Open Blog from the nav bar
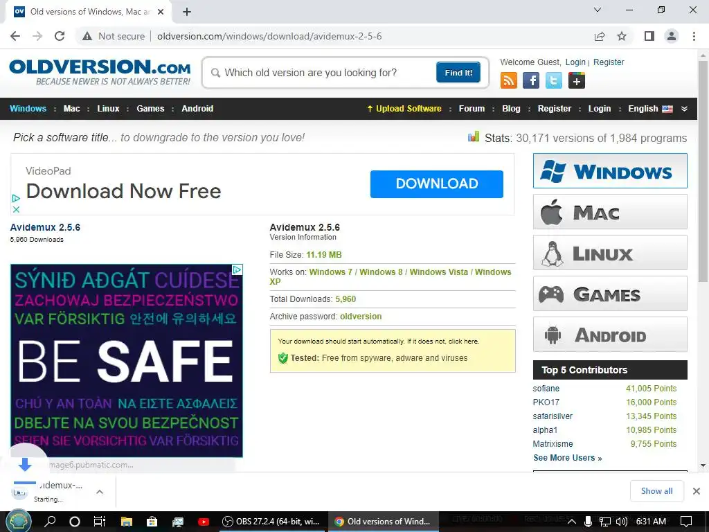 [511, 109]
